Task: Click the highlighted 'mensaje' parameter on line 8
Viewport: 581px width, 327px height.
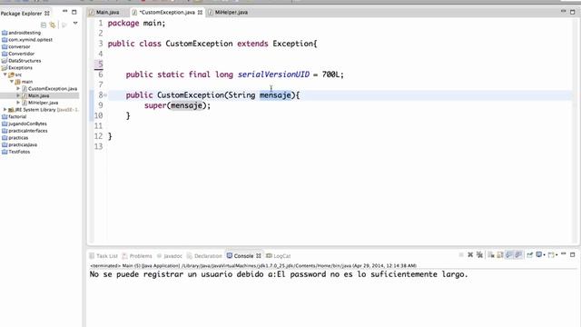Action: (275, 95)
